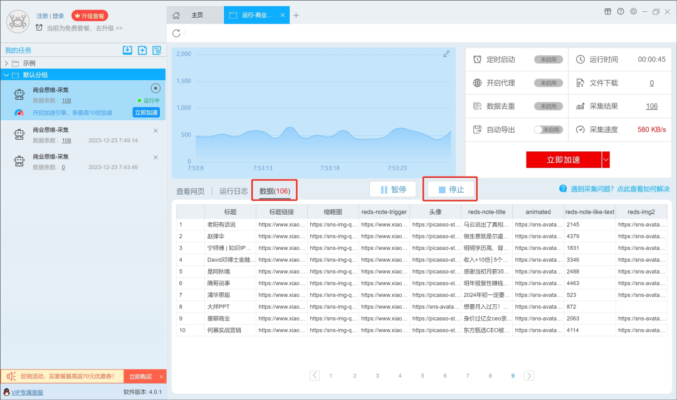Click the alarm clock icon beside free plan notice
The height and width of the screenshot is (400, 677).
39,28
